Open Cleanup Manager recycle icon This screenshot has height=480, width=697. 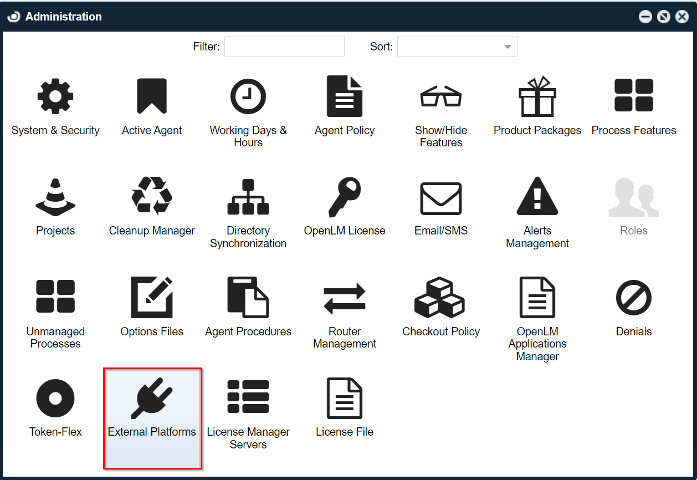pyautogui.click(x=152, y=197)
